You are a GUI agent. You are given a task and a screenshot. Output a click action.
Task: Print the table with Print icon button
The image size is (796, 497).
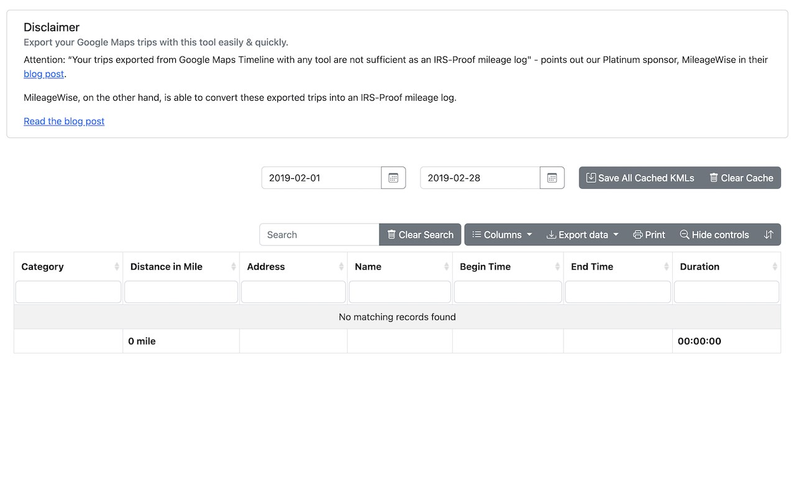click(649, 235)
